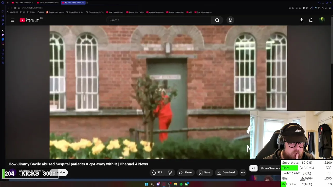Open the 'JCS' bookmark
The image size is (333, 187).
pyautogui.click(x=189, y=12)
